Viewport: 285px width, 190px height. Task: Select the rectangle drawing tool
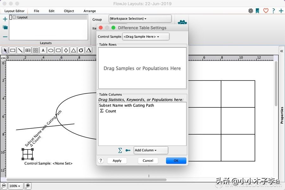coord(13,50)
